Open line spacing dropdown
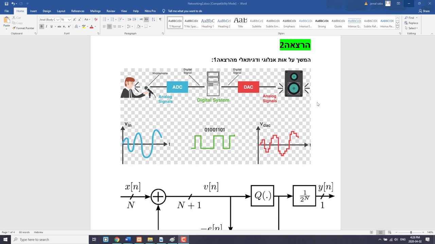 (129, 26)
